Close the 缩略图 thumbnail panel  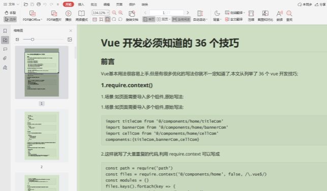[x=71, y=31]
